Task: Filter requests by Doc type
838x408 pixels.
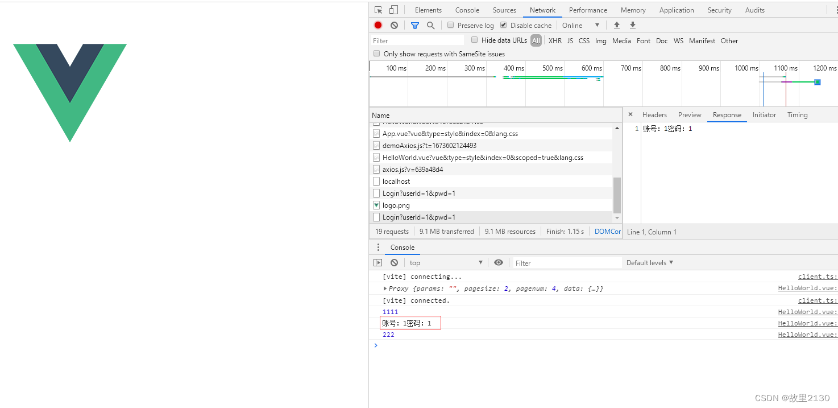Action: 662,40
